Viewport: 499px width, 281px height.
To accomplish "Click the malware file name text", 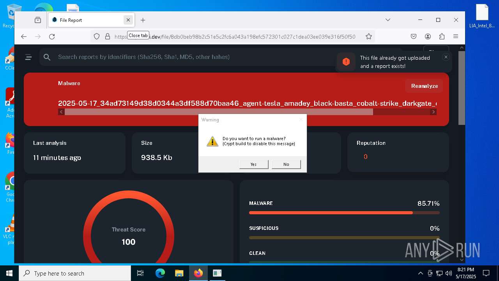I will pos(247,103).
